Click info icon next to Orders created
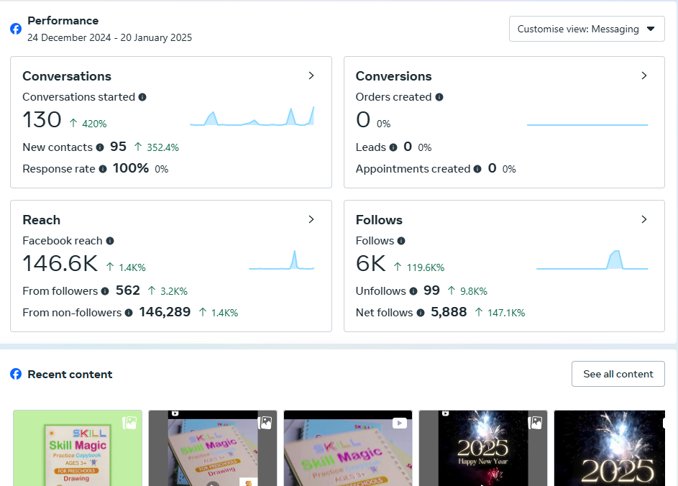678x486 pixels. coord(439,97)
